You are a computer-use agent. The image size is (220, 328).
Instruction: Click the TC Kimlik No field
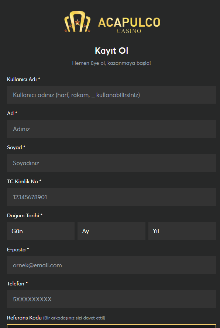pyautogui.click(x=111, y=197)
